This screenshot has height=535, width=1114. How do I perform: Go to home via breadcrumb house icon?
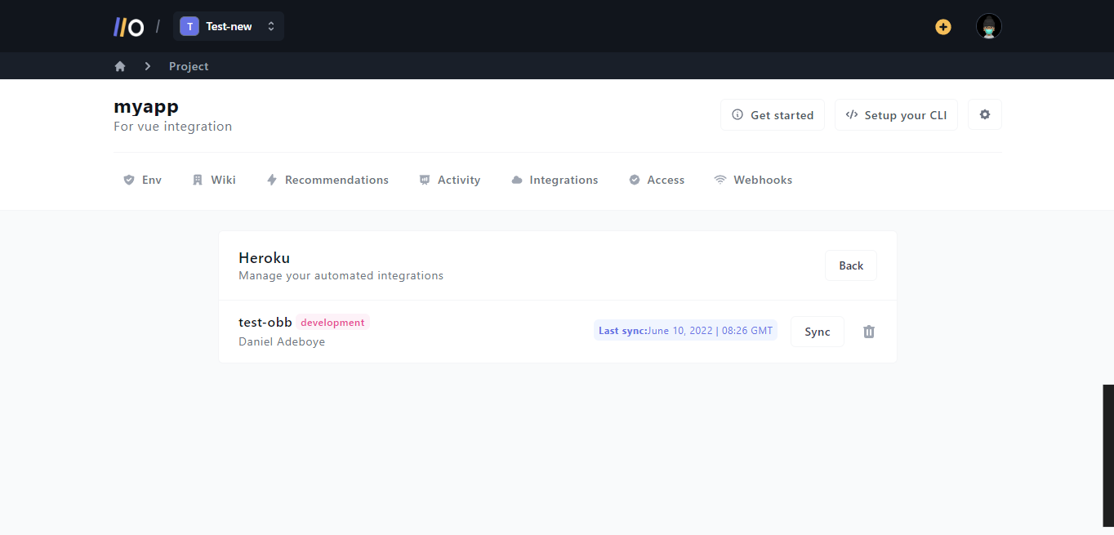click(x=120, y=66)
